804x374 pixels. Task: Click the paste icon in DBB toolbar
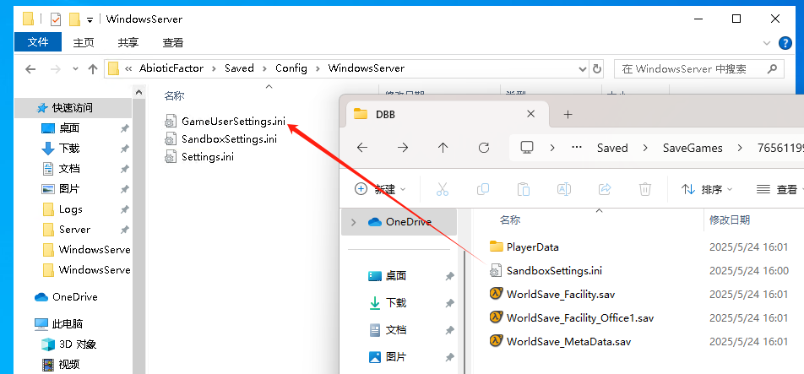pos(523,189)
